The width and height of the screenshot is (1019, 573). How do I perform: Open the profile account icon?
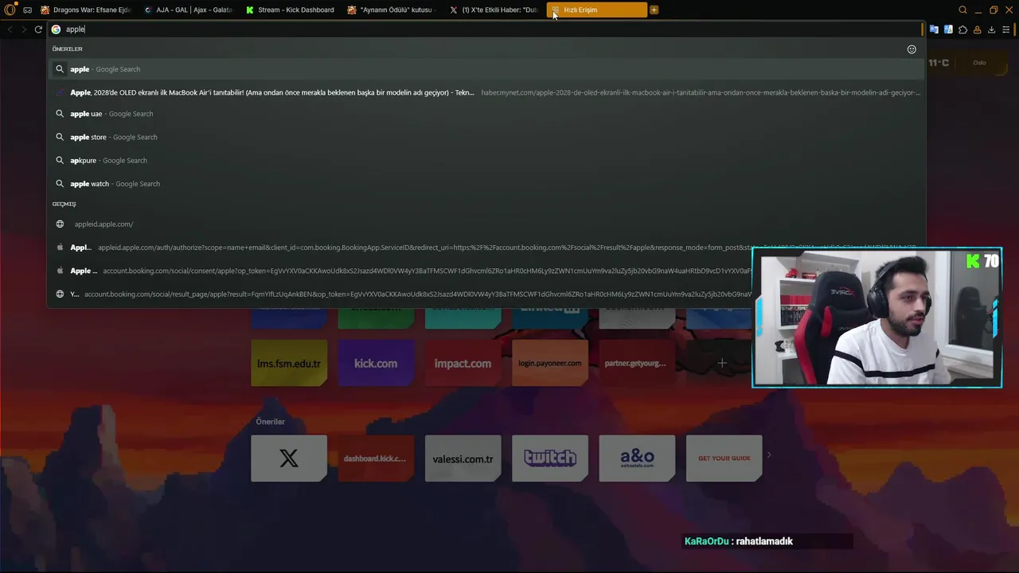[977, 29]
